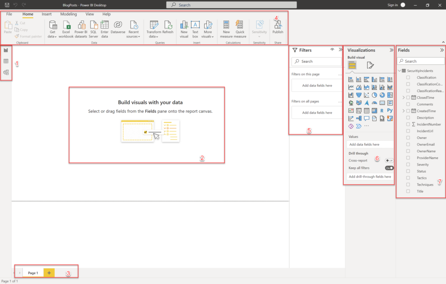Select the OwnerEmail field checkbox

408,144
